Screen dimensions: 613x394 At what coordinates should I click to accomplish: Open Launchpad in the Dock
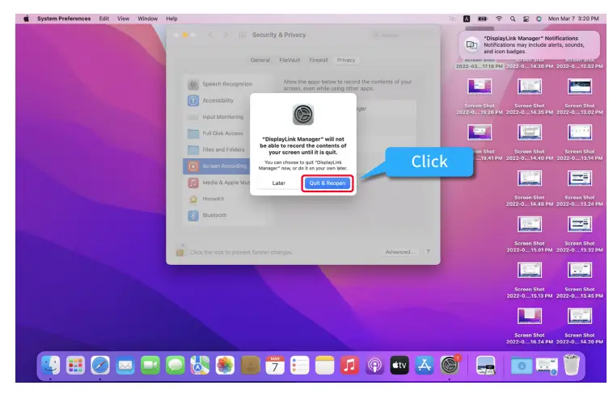click(x=75, y=365)
